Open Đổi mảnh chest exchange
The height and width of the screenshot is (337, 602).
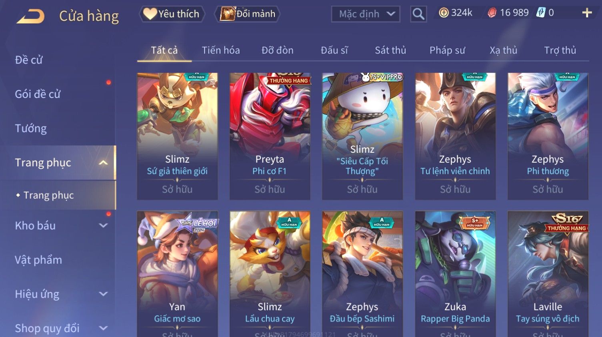(x=248, y=14)
